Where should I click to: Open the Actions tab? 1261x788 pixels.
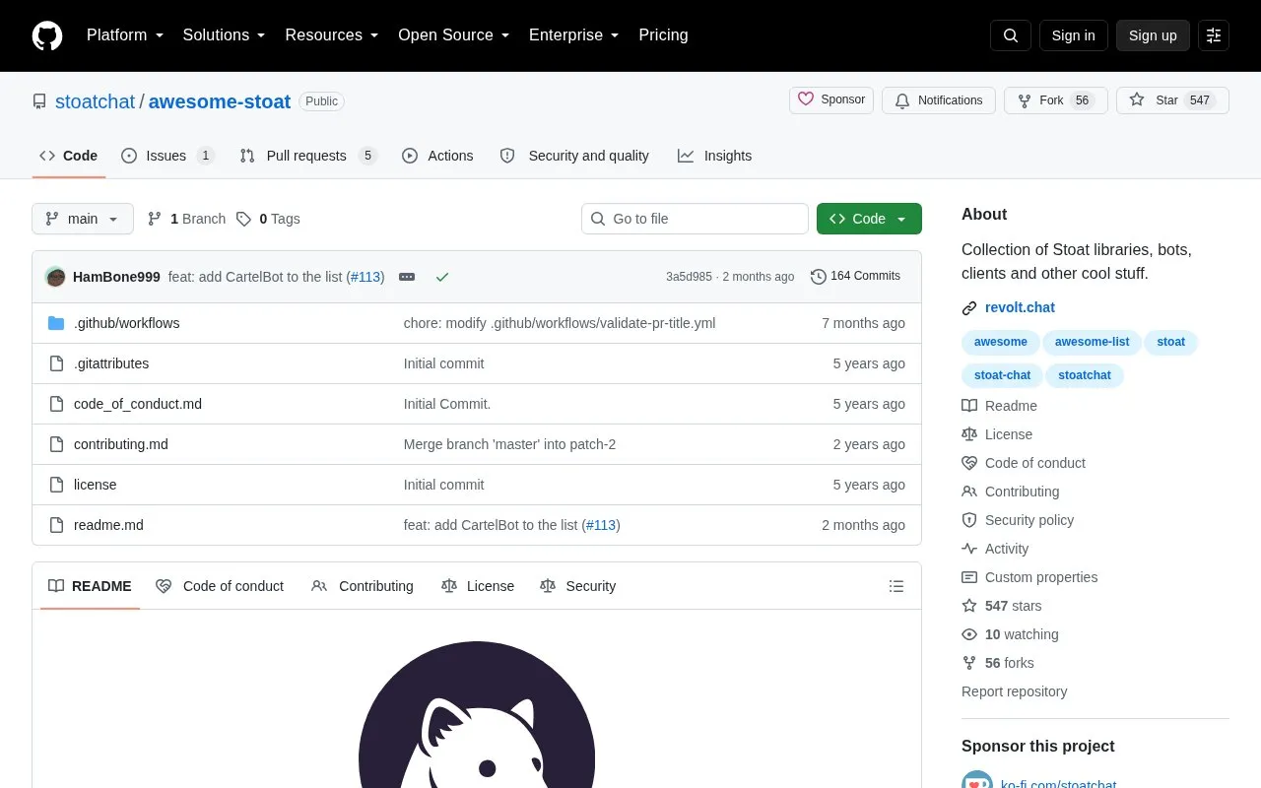click(437, 156)
